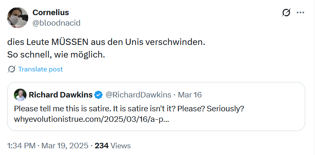Open Richard Dawkins's small avatar
The height and width of the screenshot is (155, 317).
coord(20,95)
